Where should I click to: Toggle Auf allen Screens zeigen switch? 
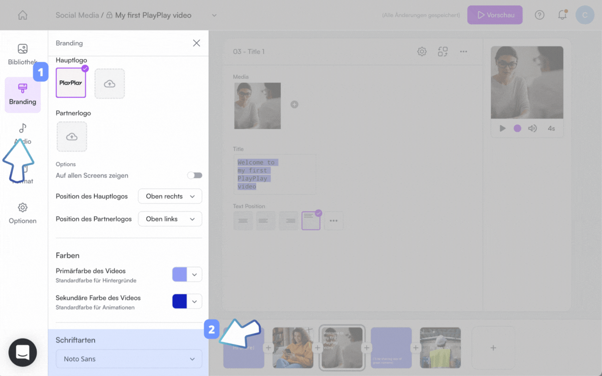194,175
